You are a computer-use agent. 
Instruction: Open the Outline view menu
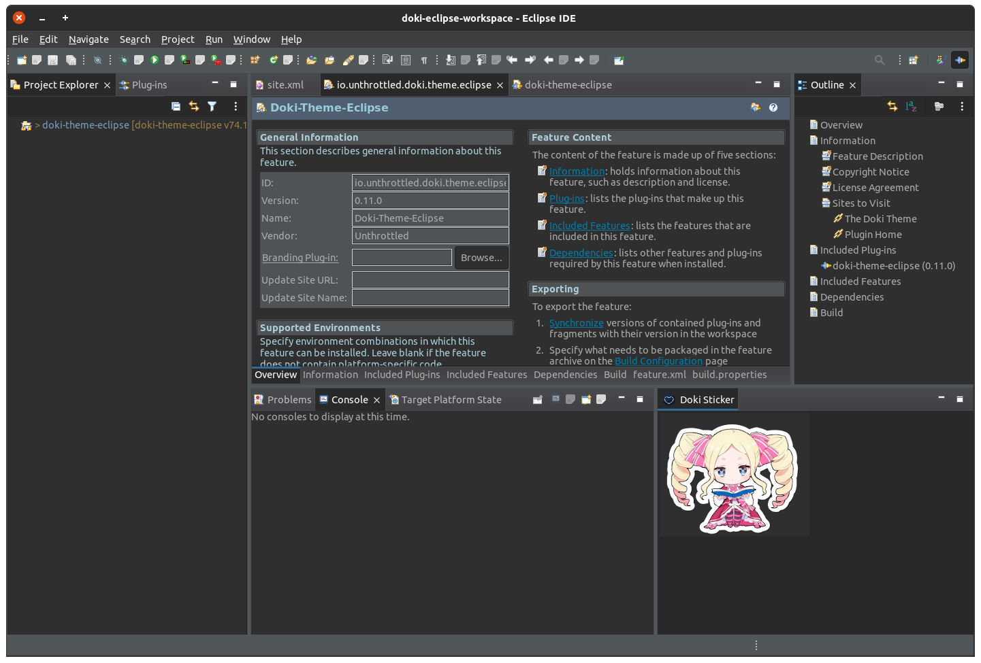[x=962, y=107]
